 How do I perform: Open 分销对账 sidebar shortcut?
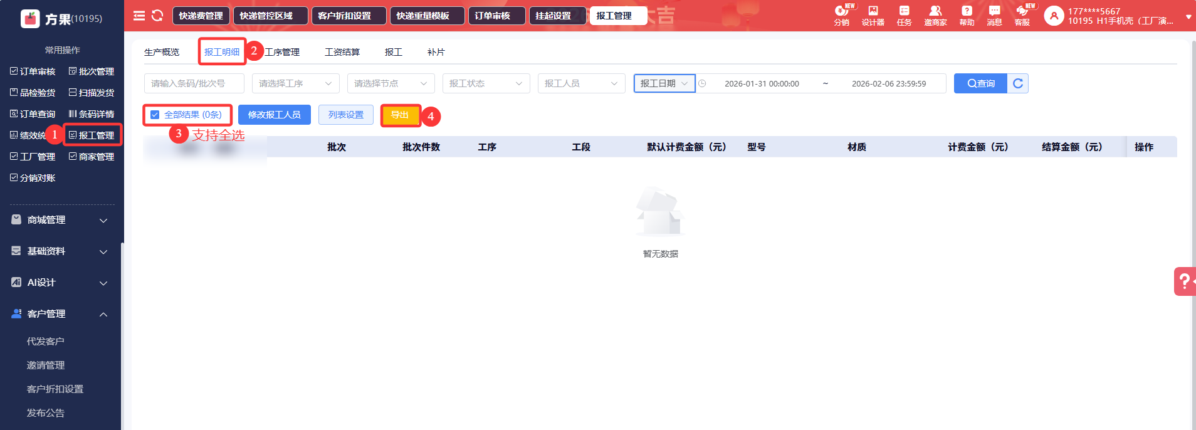[x=33, y=178]
